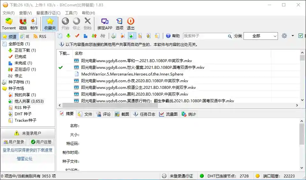Expand the arrow next to gear
Image resolution: width=306 pixels, height=180 pixels.
[293, 36]
